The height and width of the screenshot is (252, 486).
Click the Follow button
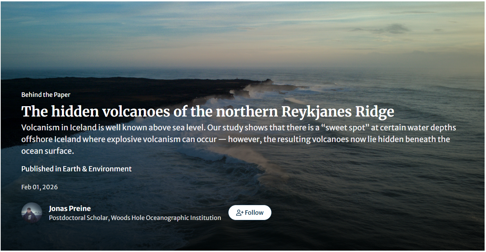pyautogui.click(x=250, y=213)
